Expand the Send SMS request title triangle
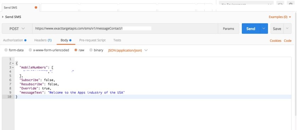Viewport: 297px width, 130px height. click(3, 17)
